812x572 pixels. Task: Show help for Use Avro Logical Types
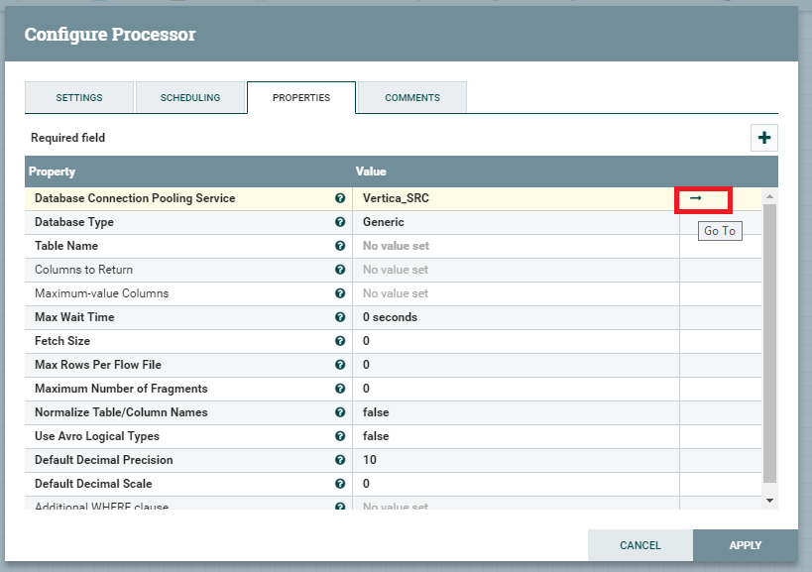click(340, 436)
